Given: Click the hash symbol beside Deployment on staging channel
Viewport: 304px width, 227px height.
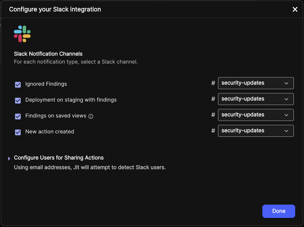Looking at the screenshot, I should tap(213, 99).
